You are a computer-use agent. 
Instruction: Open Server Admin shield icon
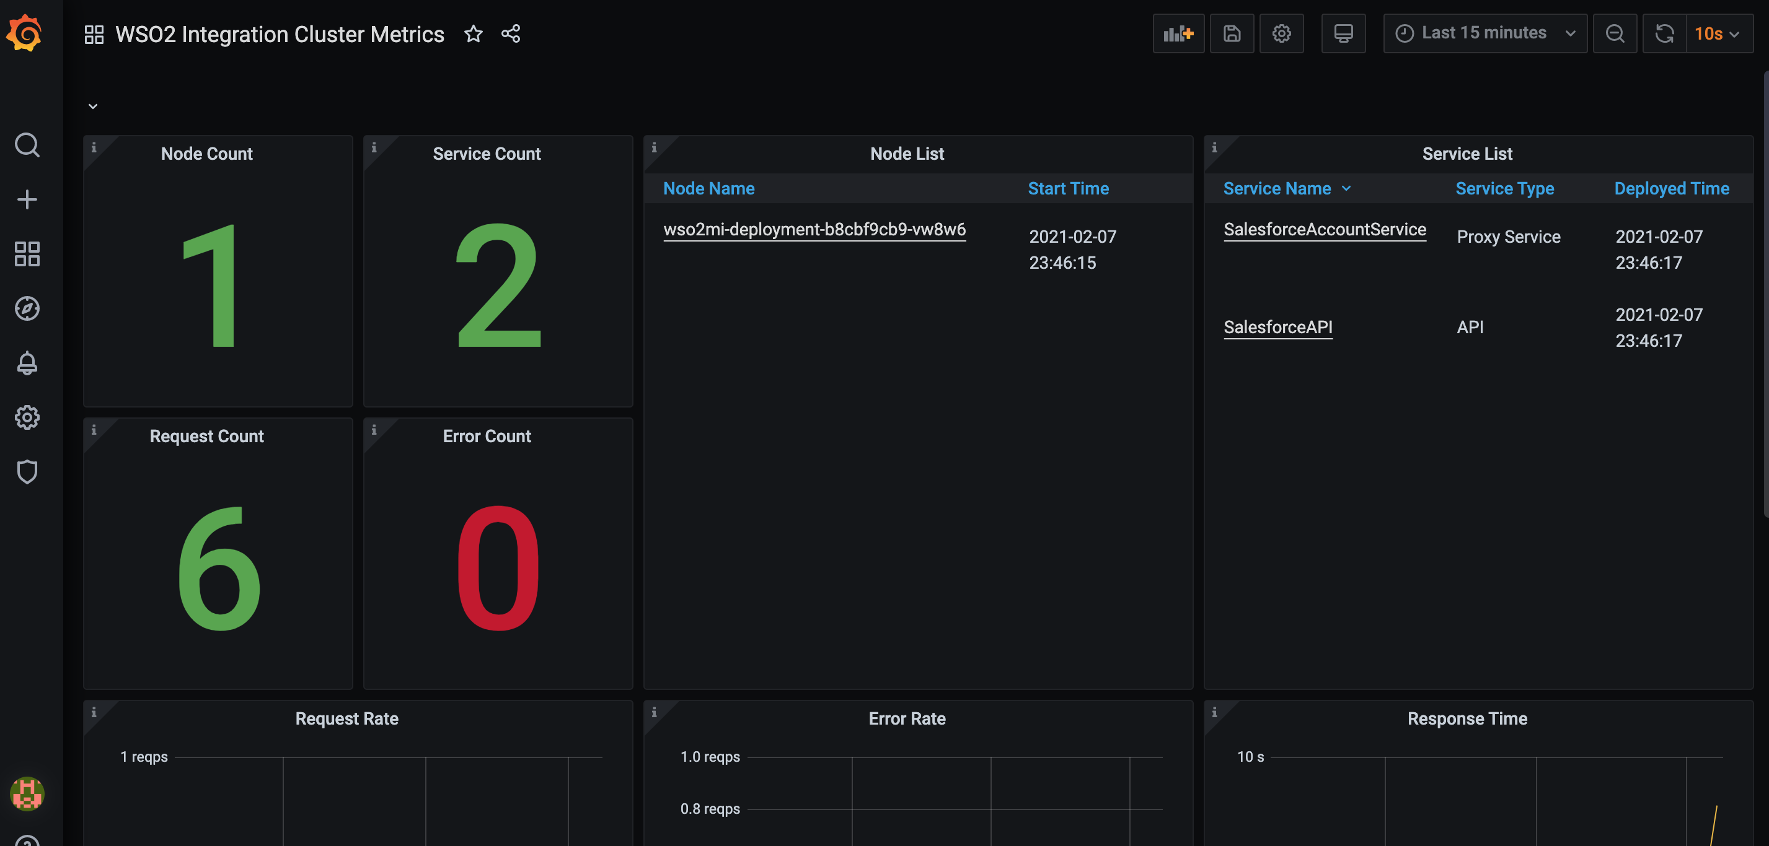[x=27, y=472]
